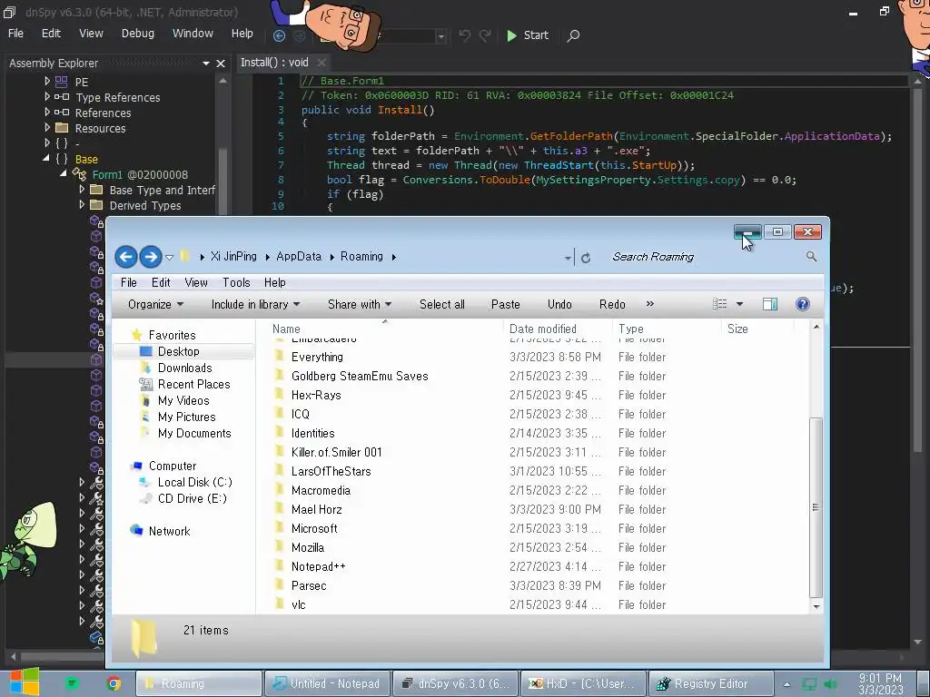The image size is (930, 697).
Task: Open the view options dropdown arrow
Action: coord(739,304)
